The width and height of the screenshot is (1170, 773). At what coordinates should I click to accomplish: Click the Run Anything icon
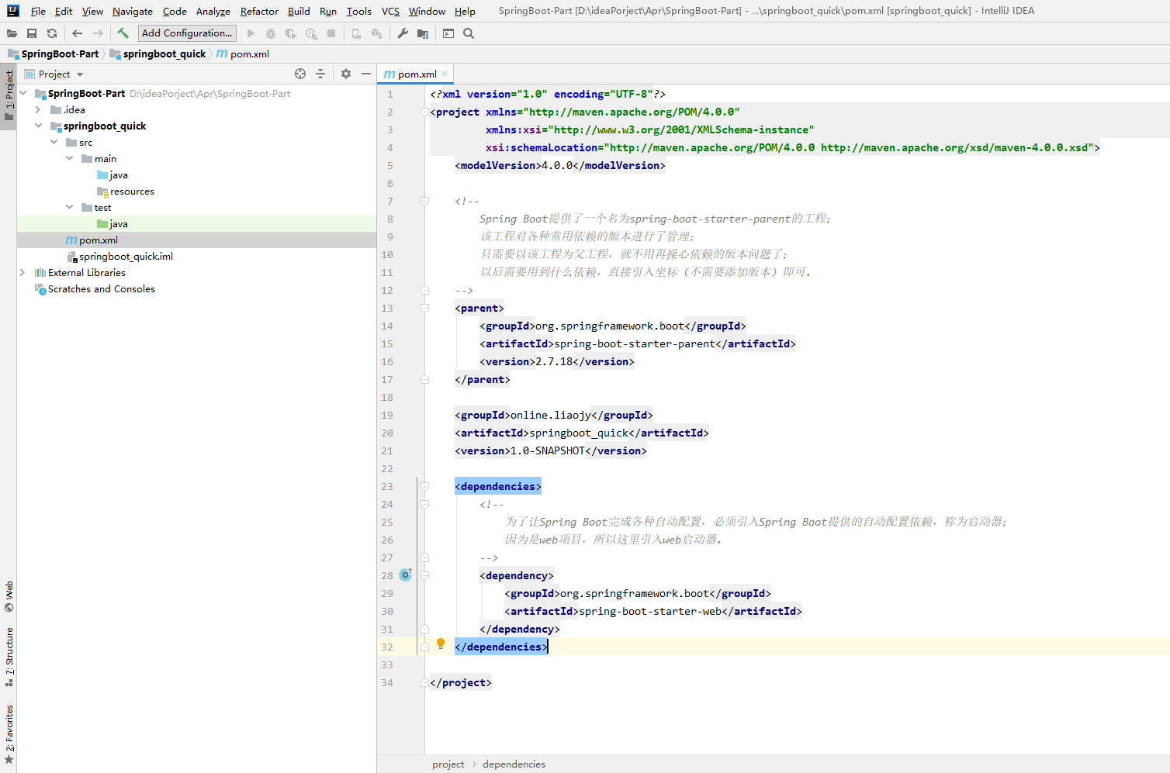(448, 33)
